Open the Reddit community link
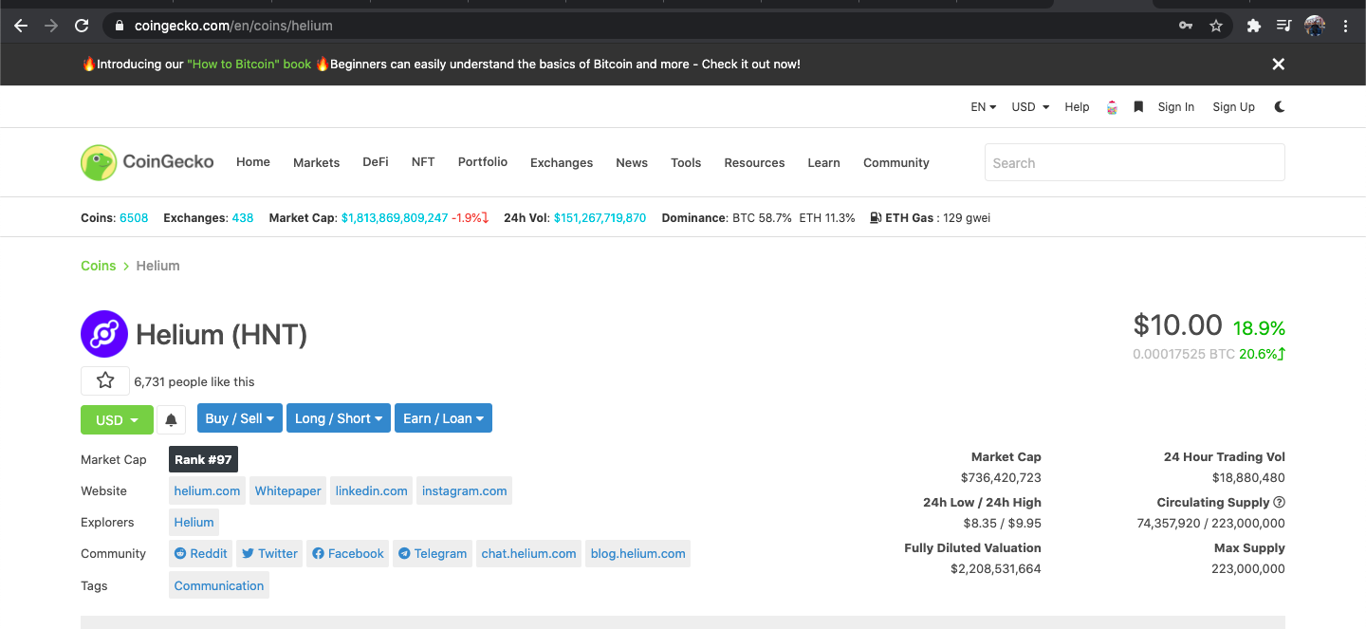 click(201, 554)
